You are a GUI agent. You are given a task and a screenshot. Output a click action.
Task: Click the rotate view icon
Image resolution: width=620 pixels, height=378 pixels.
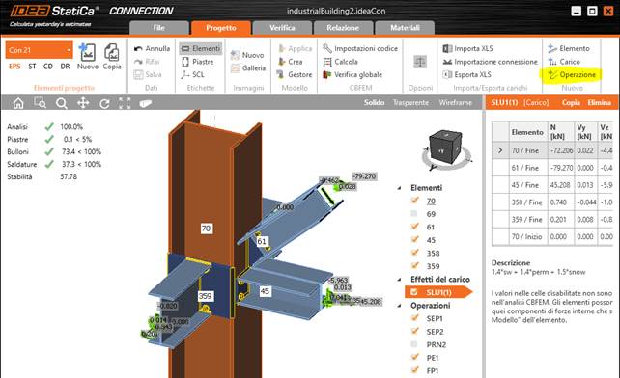click(104, 103)
